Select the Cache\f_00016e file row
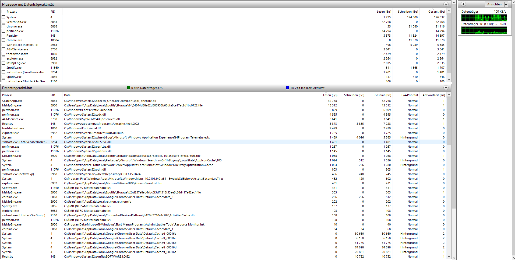This screenshot has height=260, width=515. (x=223, y=234)
